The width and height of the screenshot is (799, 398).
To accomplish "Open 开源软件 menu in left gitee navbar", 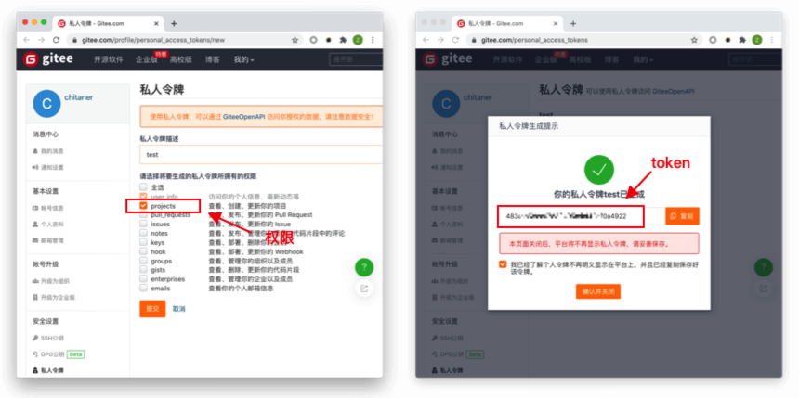I will click(x=109, y=59).
